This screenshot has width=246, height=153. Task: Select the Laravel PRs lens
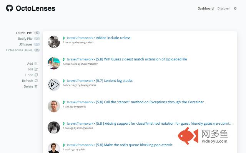pyautogui.click(x=24, y=33)
